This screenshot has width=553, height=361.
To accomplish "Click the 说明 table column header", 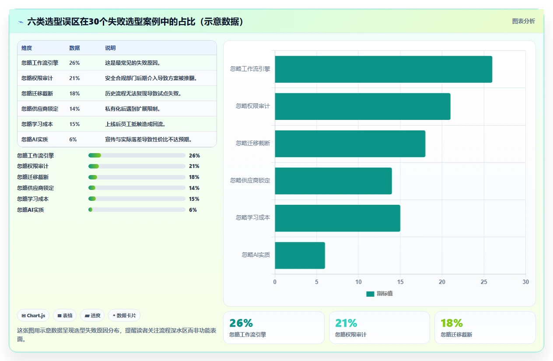I will (x=110, y=48).
